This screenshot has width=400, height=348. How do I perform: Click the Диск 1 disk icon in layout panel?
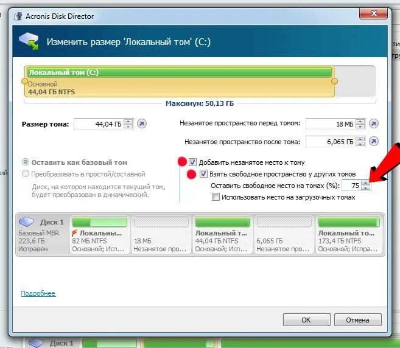coord(26,221)
